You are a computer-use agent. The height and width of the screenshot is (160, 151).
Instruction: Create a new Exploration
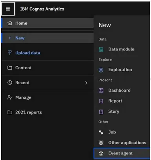(122, 70)
